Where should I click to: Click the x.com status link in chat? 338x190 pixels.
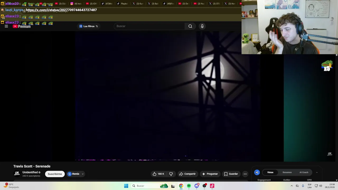(61, 10)
